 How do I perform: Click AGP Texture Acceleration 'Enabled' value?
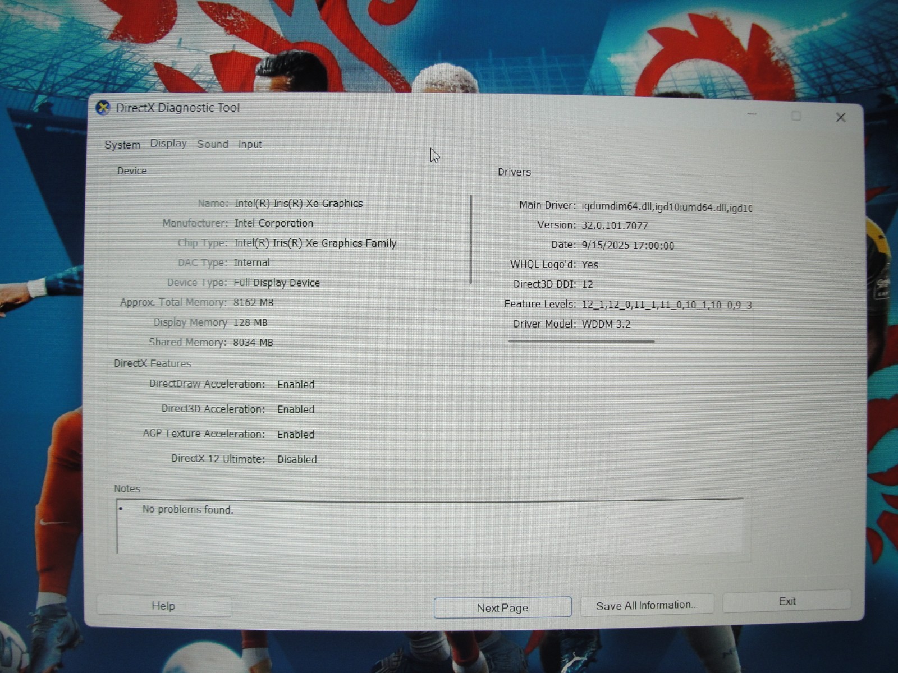click(296, 435)
